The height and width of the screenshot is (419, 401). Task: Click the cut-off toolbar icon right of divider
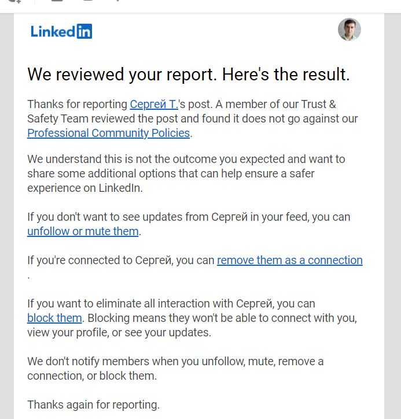pyautogui.click(x=57, y=1)
